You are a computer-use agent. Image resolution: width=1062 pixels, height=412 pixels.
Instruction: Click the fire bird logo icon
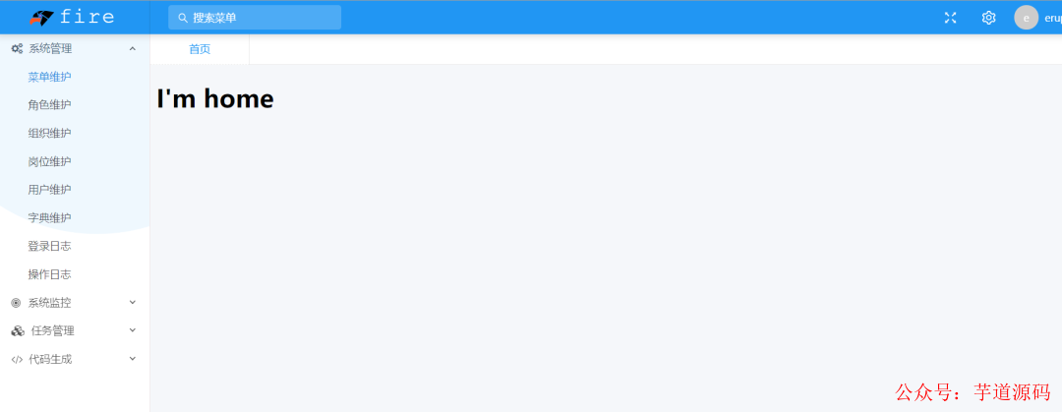pos(41,18)
